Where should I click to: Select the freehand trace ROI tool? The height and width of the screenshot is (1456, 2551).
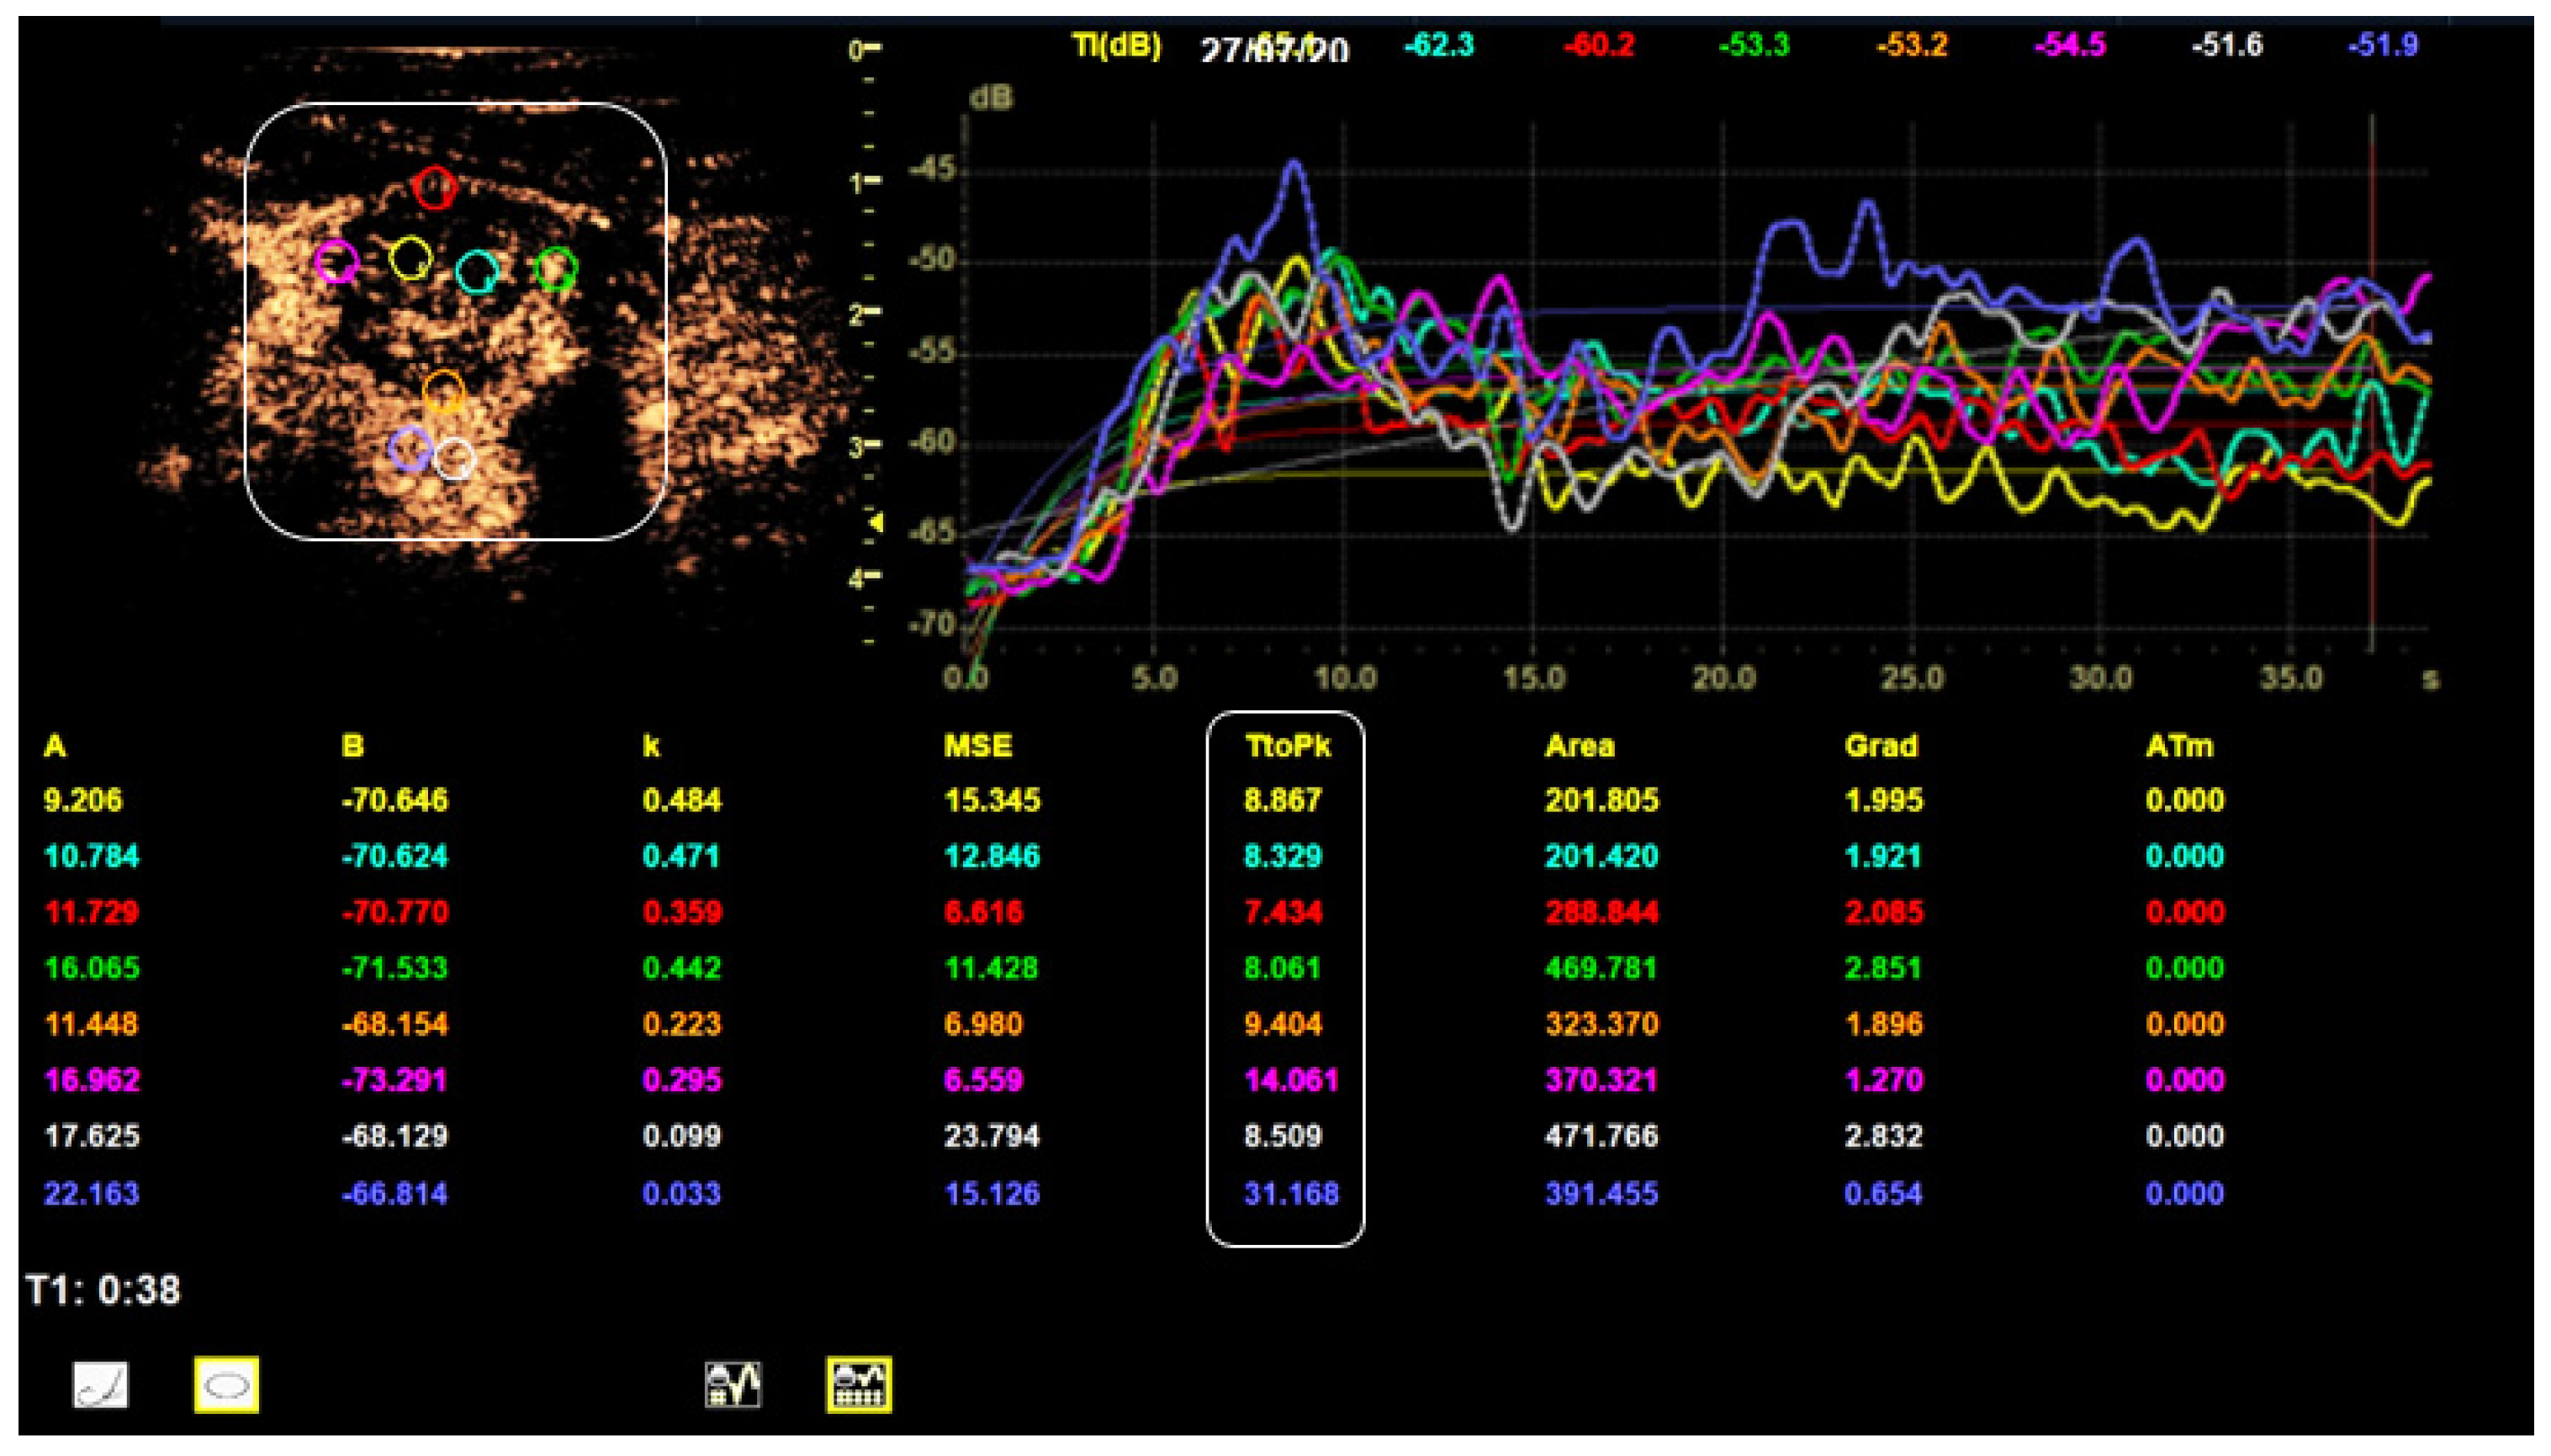[x=101, y=1385]
